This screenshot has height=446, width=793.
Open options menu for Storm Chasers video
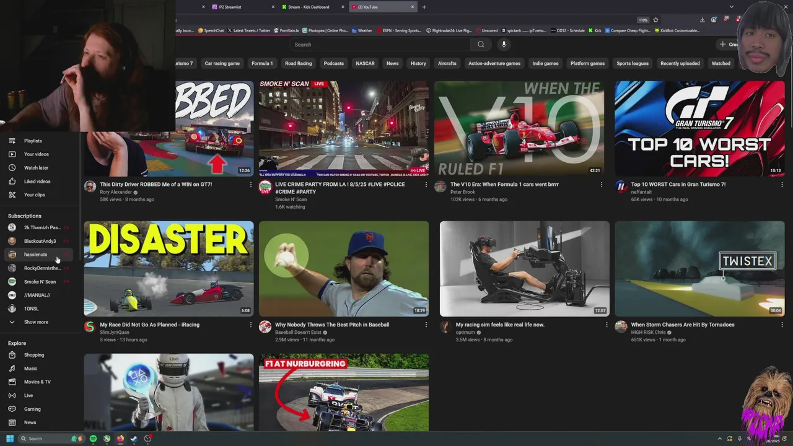click(782, 325)
